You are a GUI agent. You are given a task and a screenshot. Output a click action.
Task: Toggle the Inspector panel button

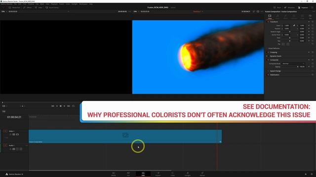tap(303, 7)
